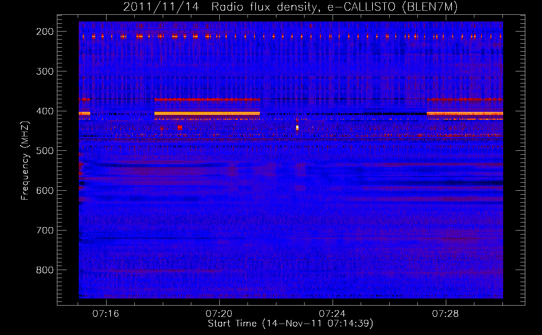Click the 700 frequency tick label
The height and width of the screenshot is (335, 542).
(45, 230)
